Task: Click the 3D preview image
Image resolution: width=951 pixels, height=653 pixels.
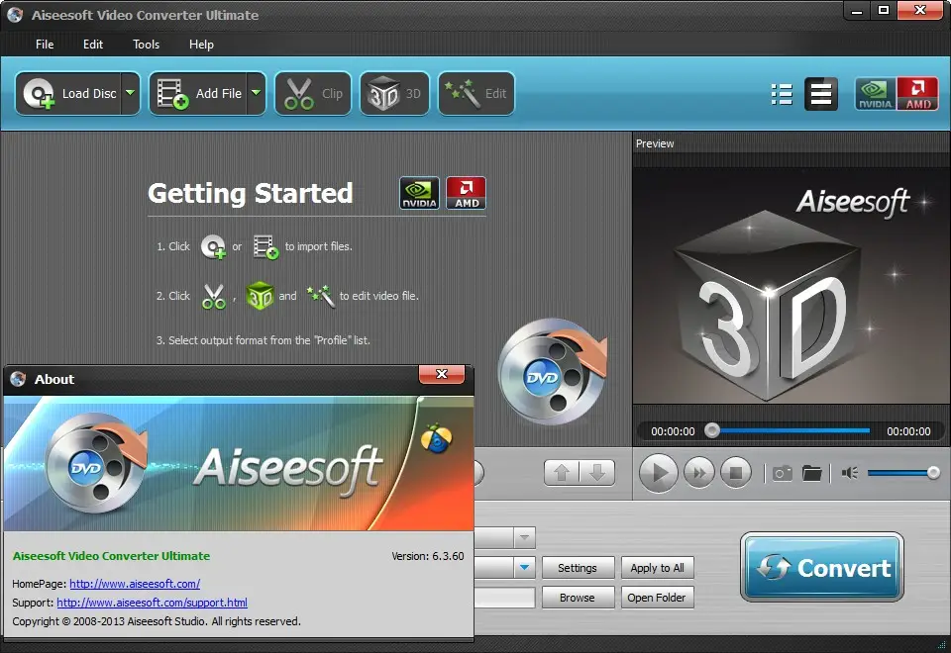Action: click(792, 286)
